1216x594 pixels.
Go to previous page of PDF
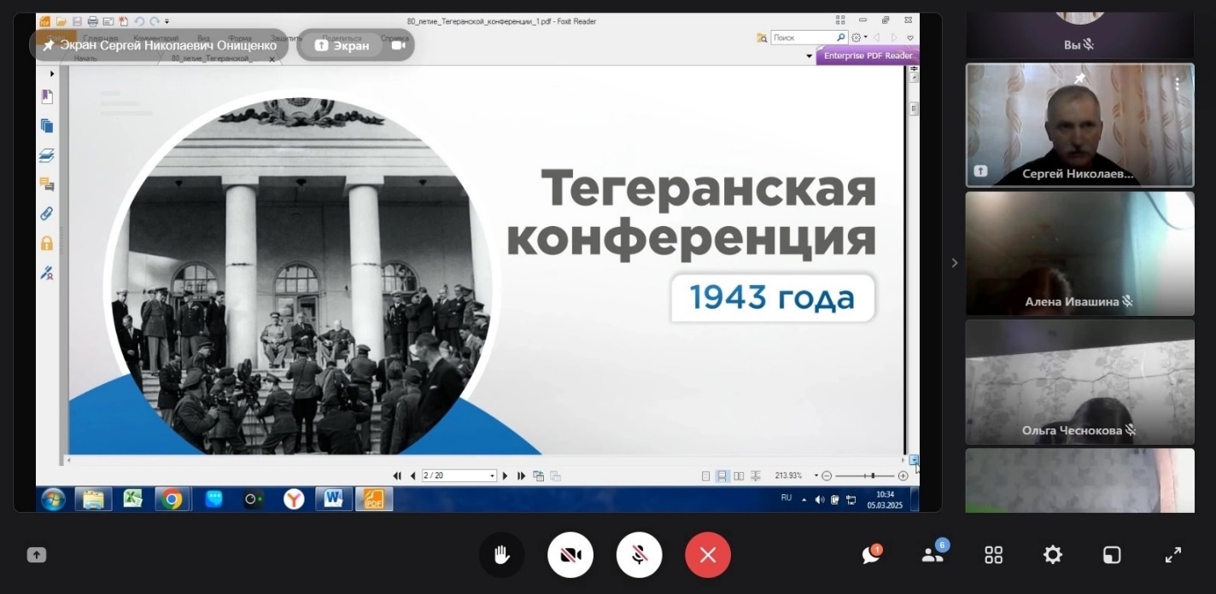(413, 475)
